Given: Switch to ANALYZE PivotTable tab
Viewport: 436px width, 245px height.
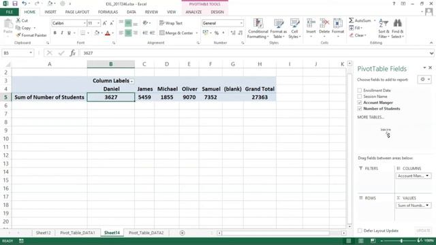Looking at the screenshot, I should (193, 12).
